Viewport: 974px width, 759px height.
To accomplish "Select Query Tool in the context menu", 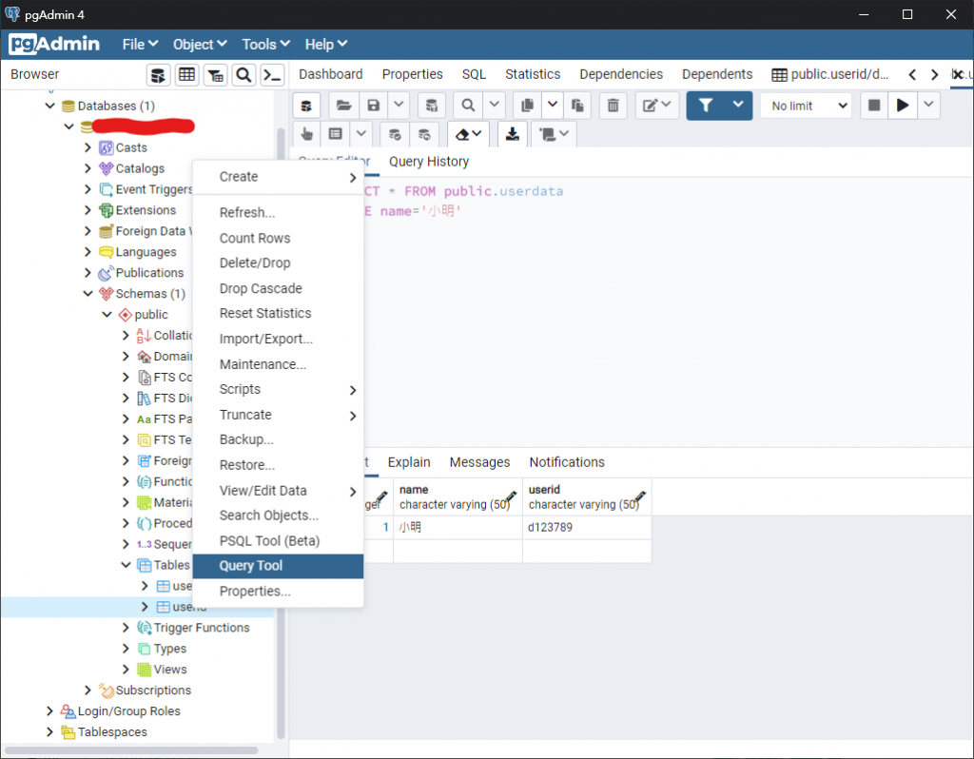I will coord(279,566).
